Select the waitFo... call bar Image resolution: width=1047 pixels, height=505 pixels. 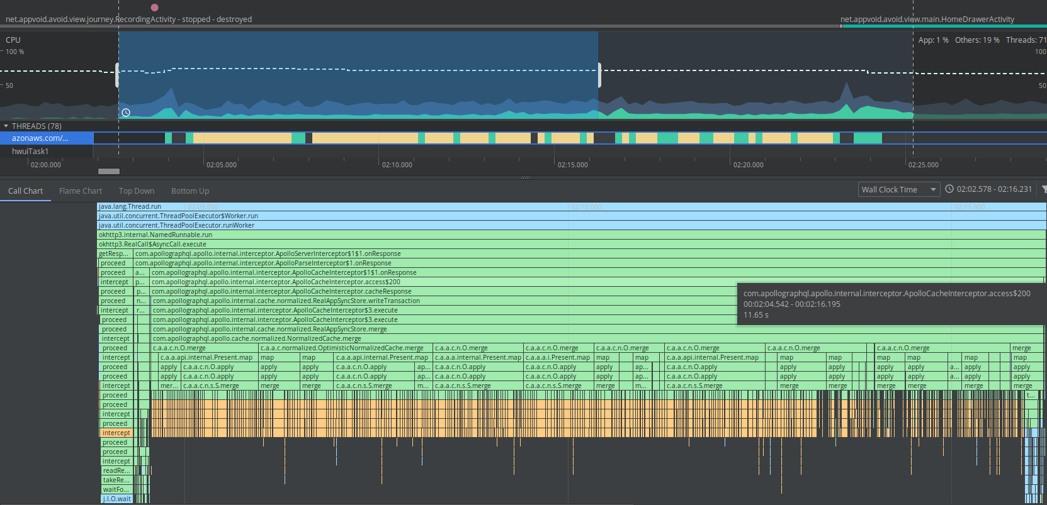tap(116, 489)
